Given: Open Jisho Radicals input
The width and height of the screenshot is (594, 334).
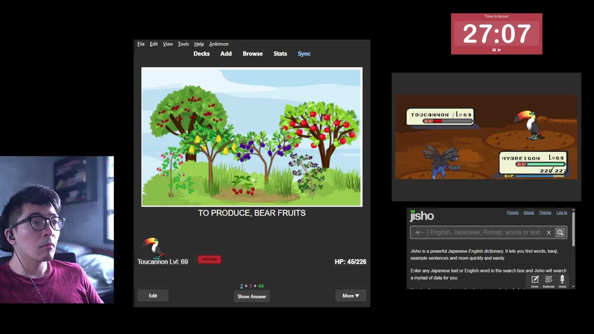Looking at the screenshot, I should pos(549,281).
